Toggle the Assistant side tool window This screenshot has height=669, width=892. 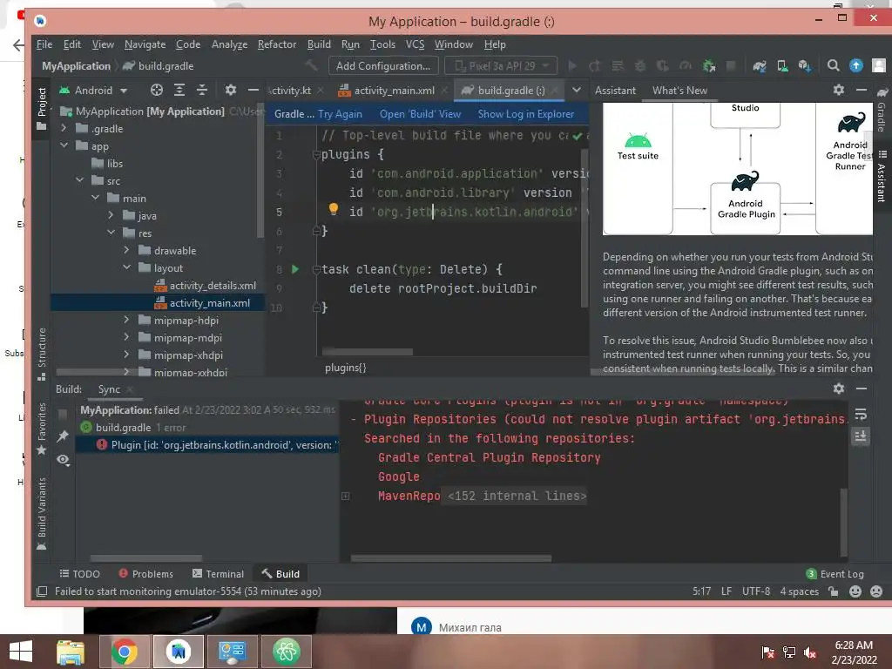pos(882,176)
